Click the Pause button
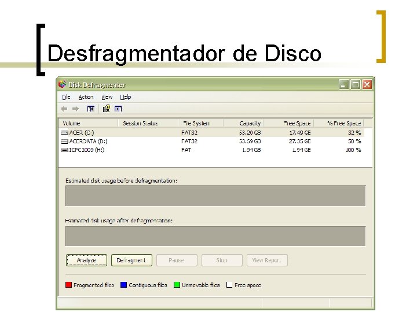 177,260
